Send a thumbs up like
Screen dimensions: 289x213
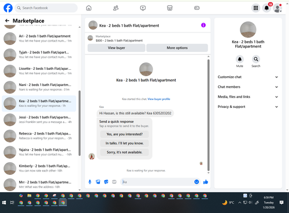[206, 182]
